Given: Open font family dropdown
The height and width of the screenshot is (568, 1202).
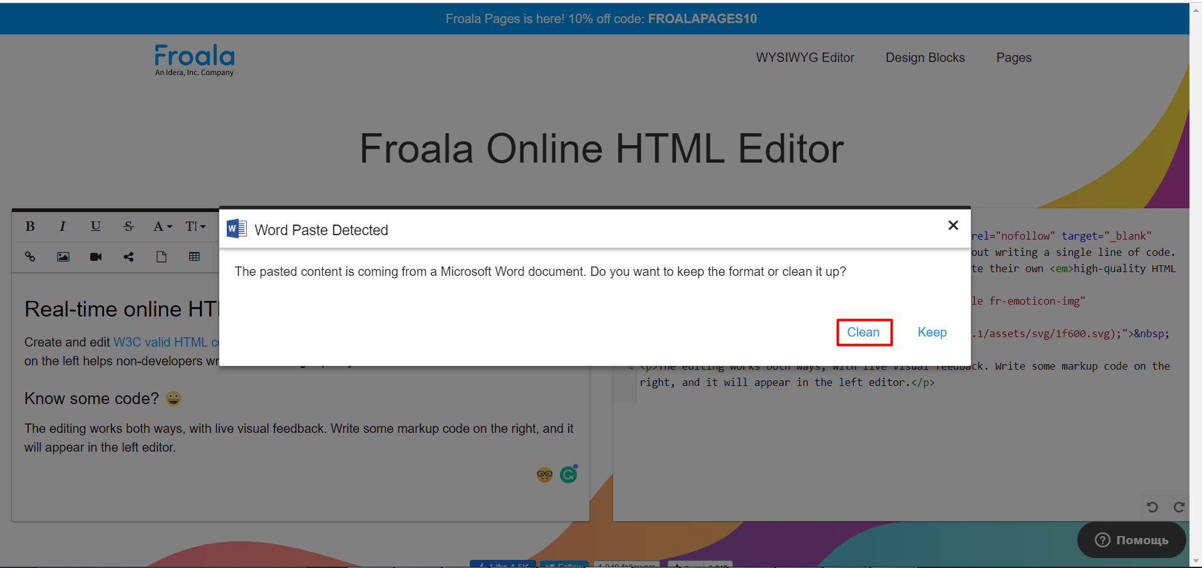Looking at the screenshot, I should [x=162, y=226].
